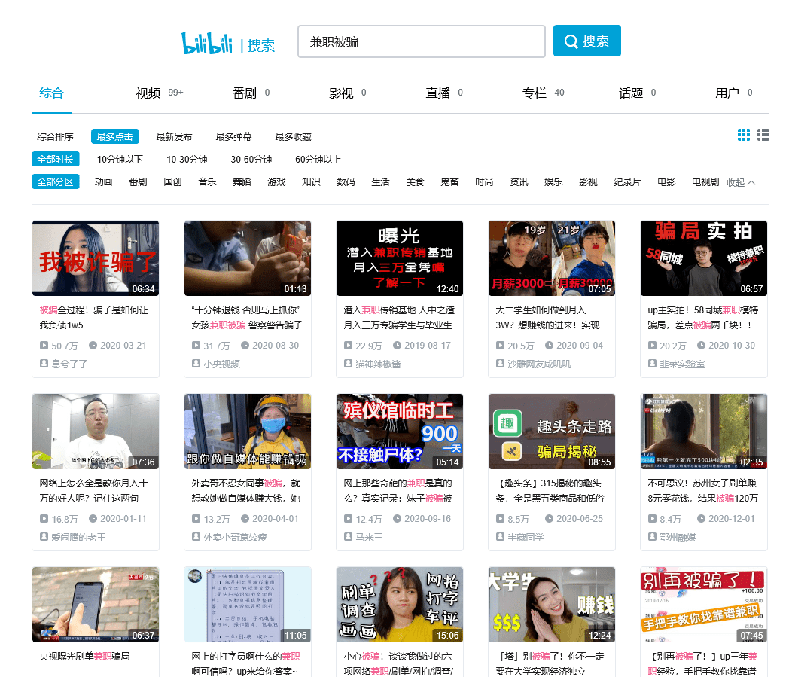Click uploader icon beside 沙雕网友咸叽叽
This screenshot has height=677, width=786.
pos(500,363)
